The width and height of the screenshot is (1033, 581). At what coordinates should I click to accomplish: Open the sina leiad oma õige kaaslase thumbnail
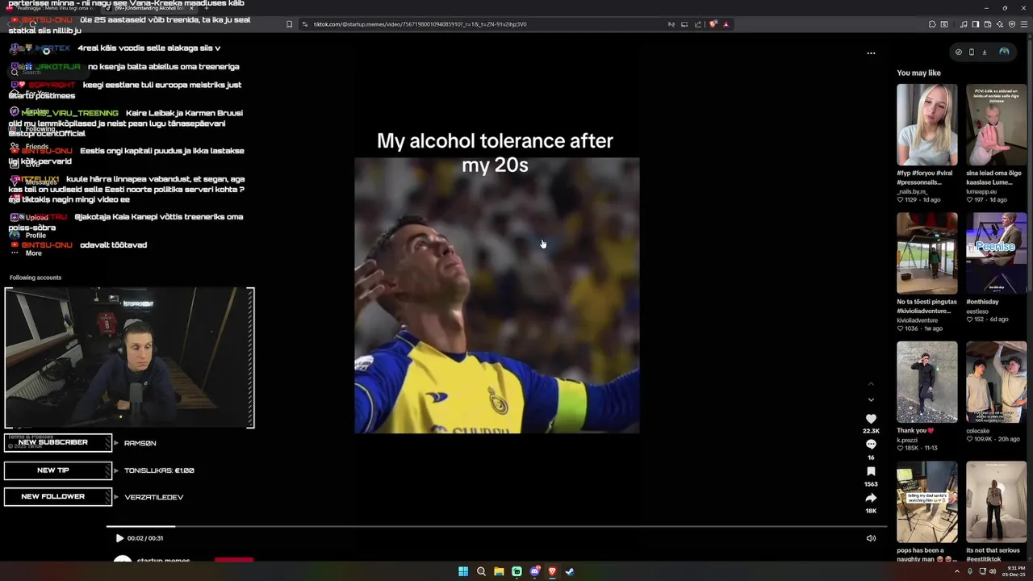997,125
